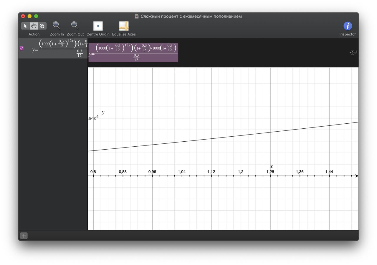
Task: Open the sigma symbols palette dropdown
Action: (353, 53)
